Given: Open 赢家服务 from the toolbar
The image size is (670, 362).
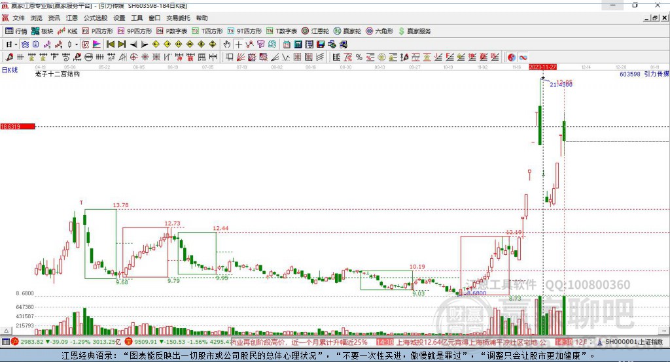Looking at the screenshot, I should click(x=414, y=31).
